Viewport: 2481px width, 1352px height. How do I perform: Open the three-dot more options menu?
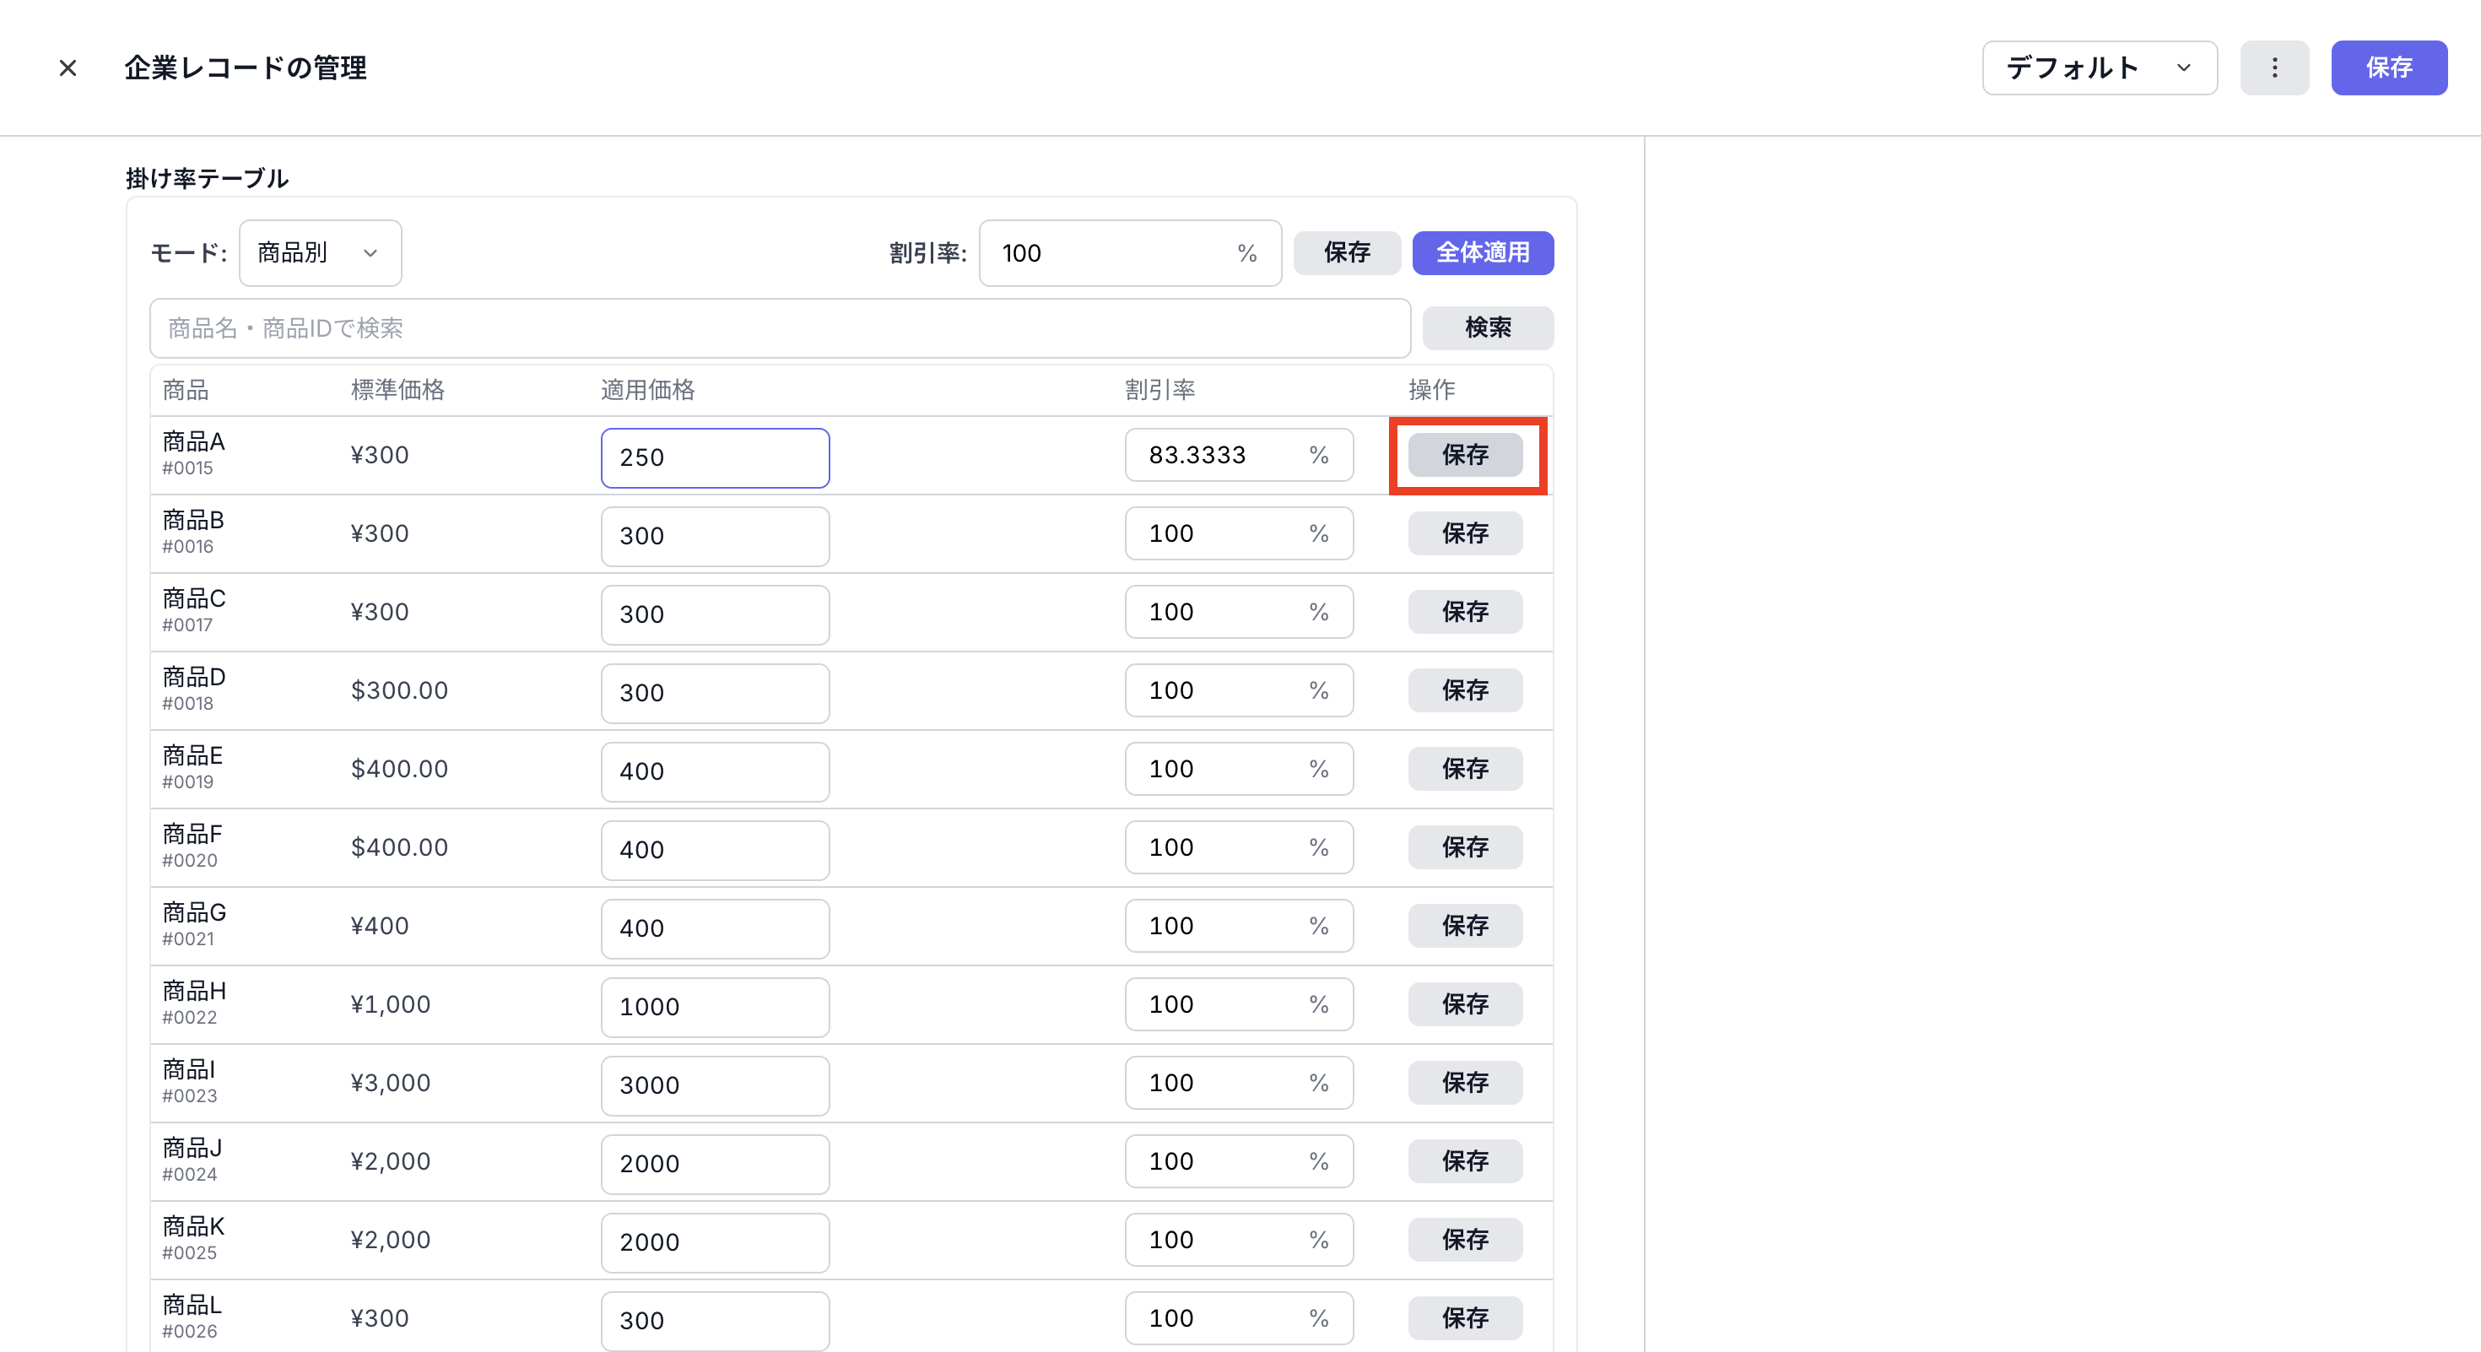2274,68
